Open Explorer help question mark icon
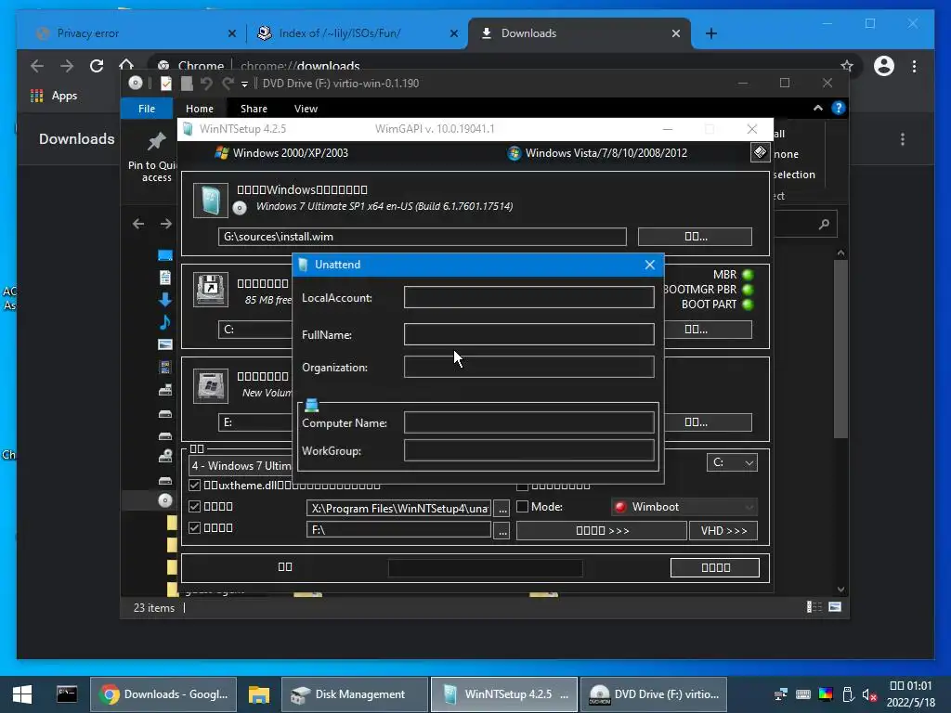This screenshot has height=713, width=951. tap(839, 108)
